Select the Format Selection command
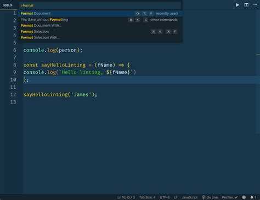Viewport: 260px width, 200px height. [100, 32]
